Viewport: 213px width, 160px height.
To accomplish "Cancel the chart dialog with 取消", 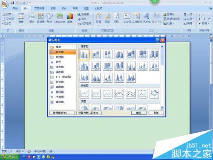I will (156, 113).
